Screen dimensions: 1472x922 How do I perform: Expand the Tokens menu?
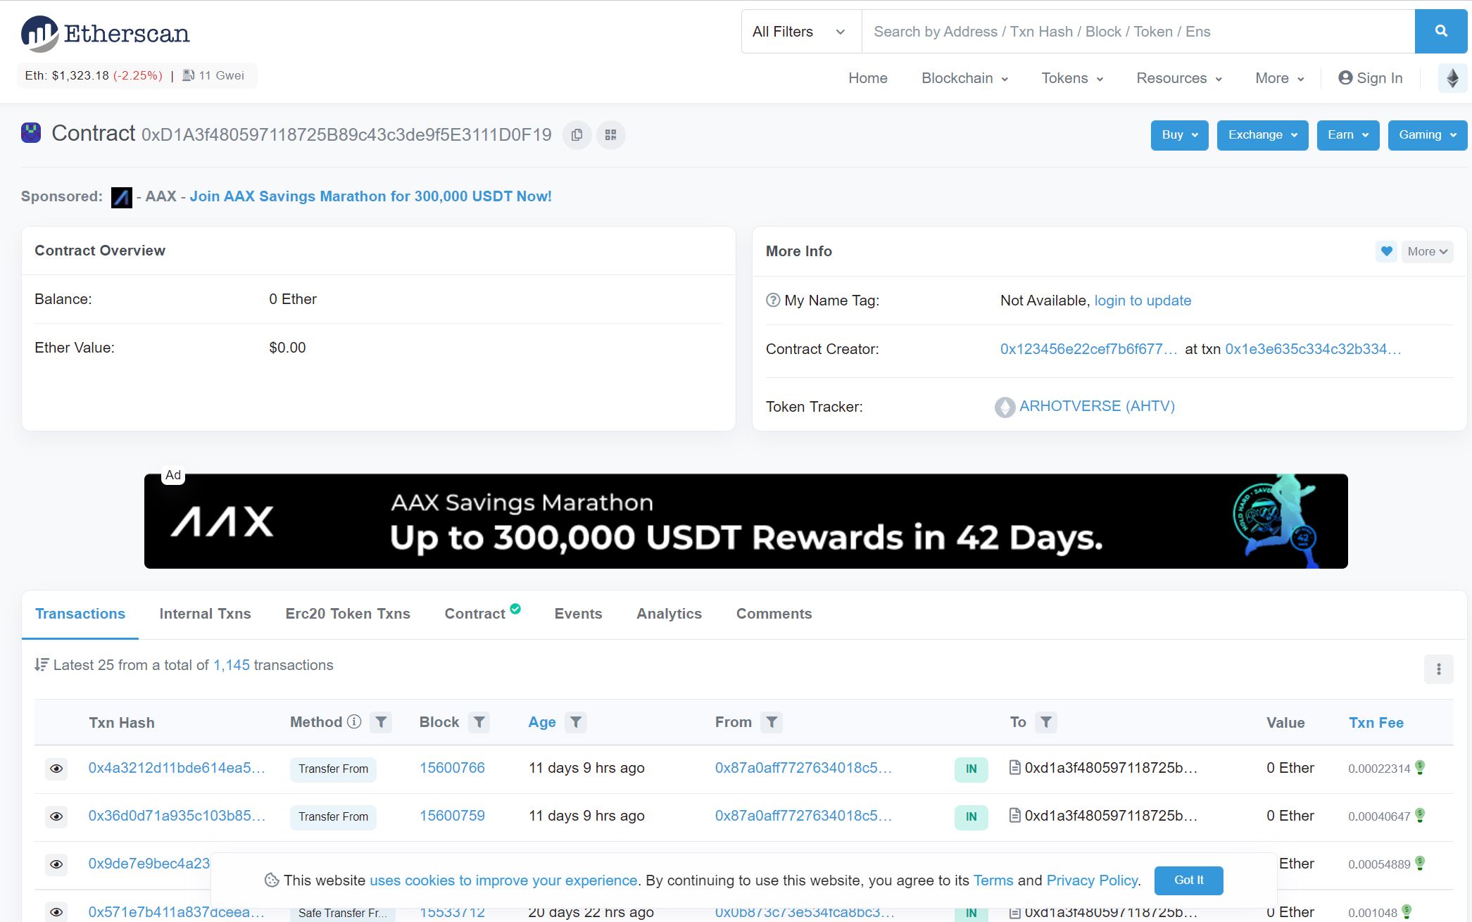(x=1072, y=78)
